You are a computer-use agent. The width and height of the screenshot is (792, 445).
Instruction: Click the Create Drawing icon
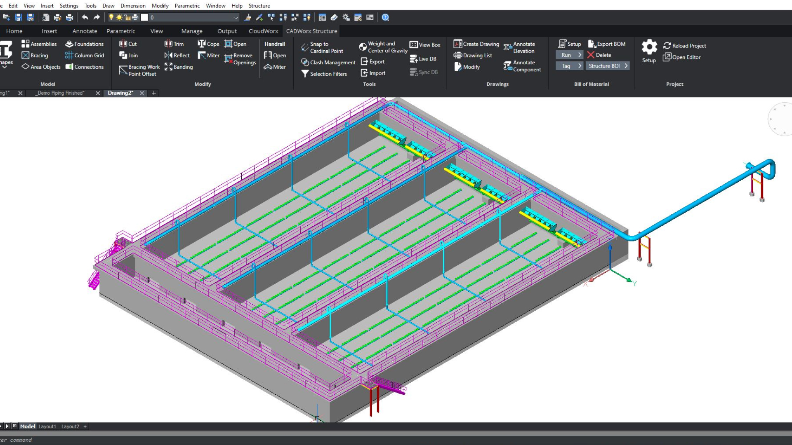[457, 44]
